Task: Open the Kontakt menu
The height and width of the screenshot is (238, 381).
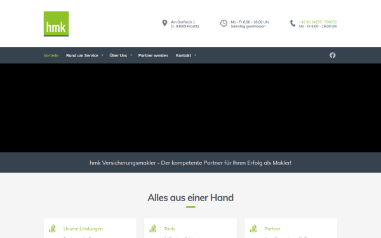Action: pyautogui.click(x=184, y=56)
